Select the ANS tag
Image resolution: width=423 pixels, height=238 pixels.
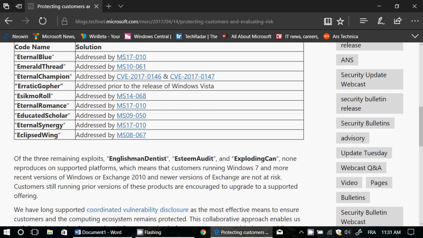coord(347,60)
